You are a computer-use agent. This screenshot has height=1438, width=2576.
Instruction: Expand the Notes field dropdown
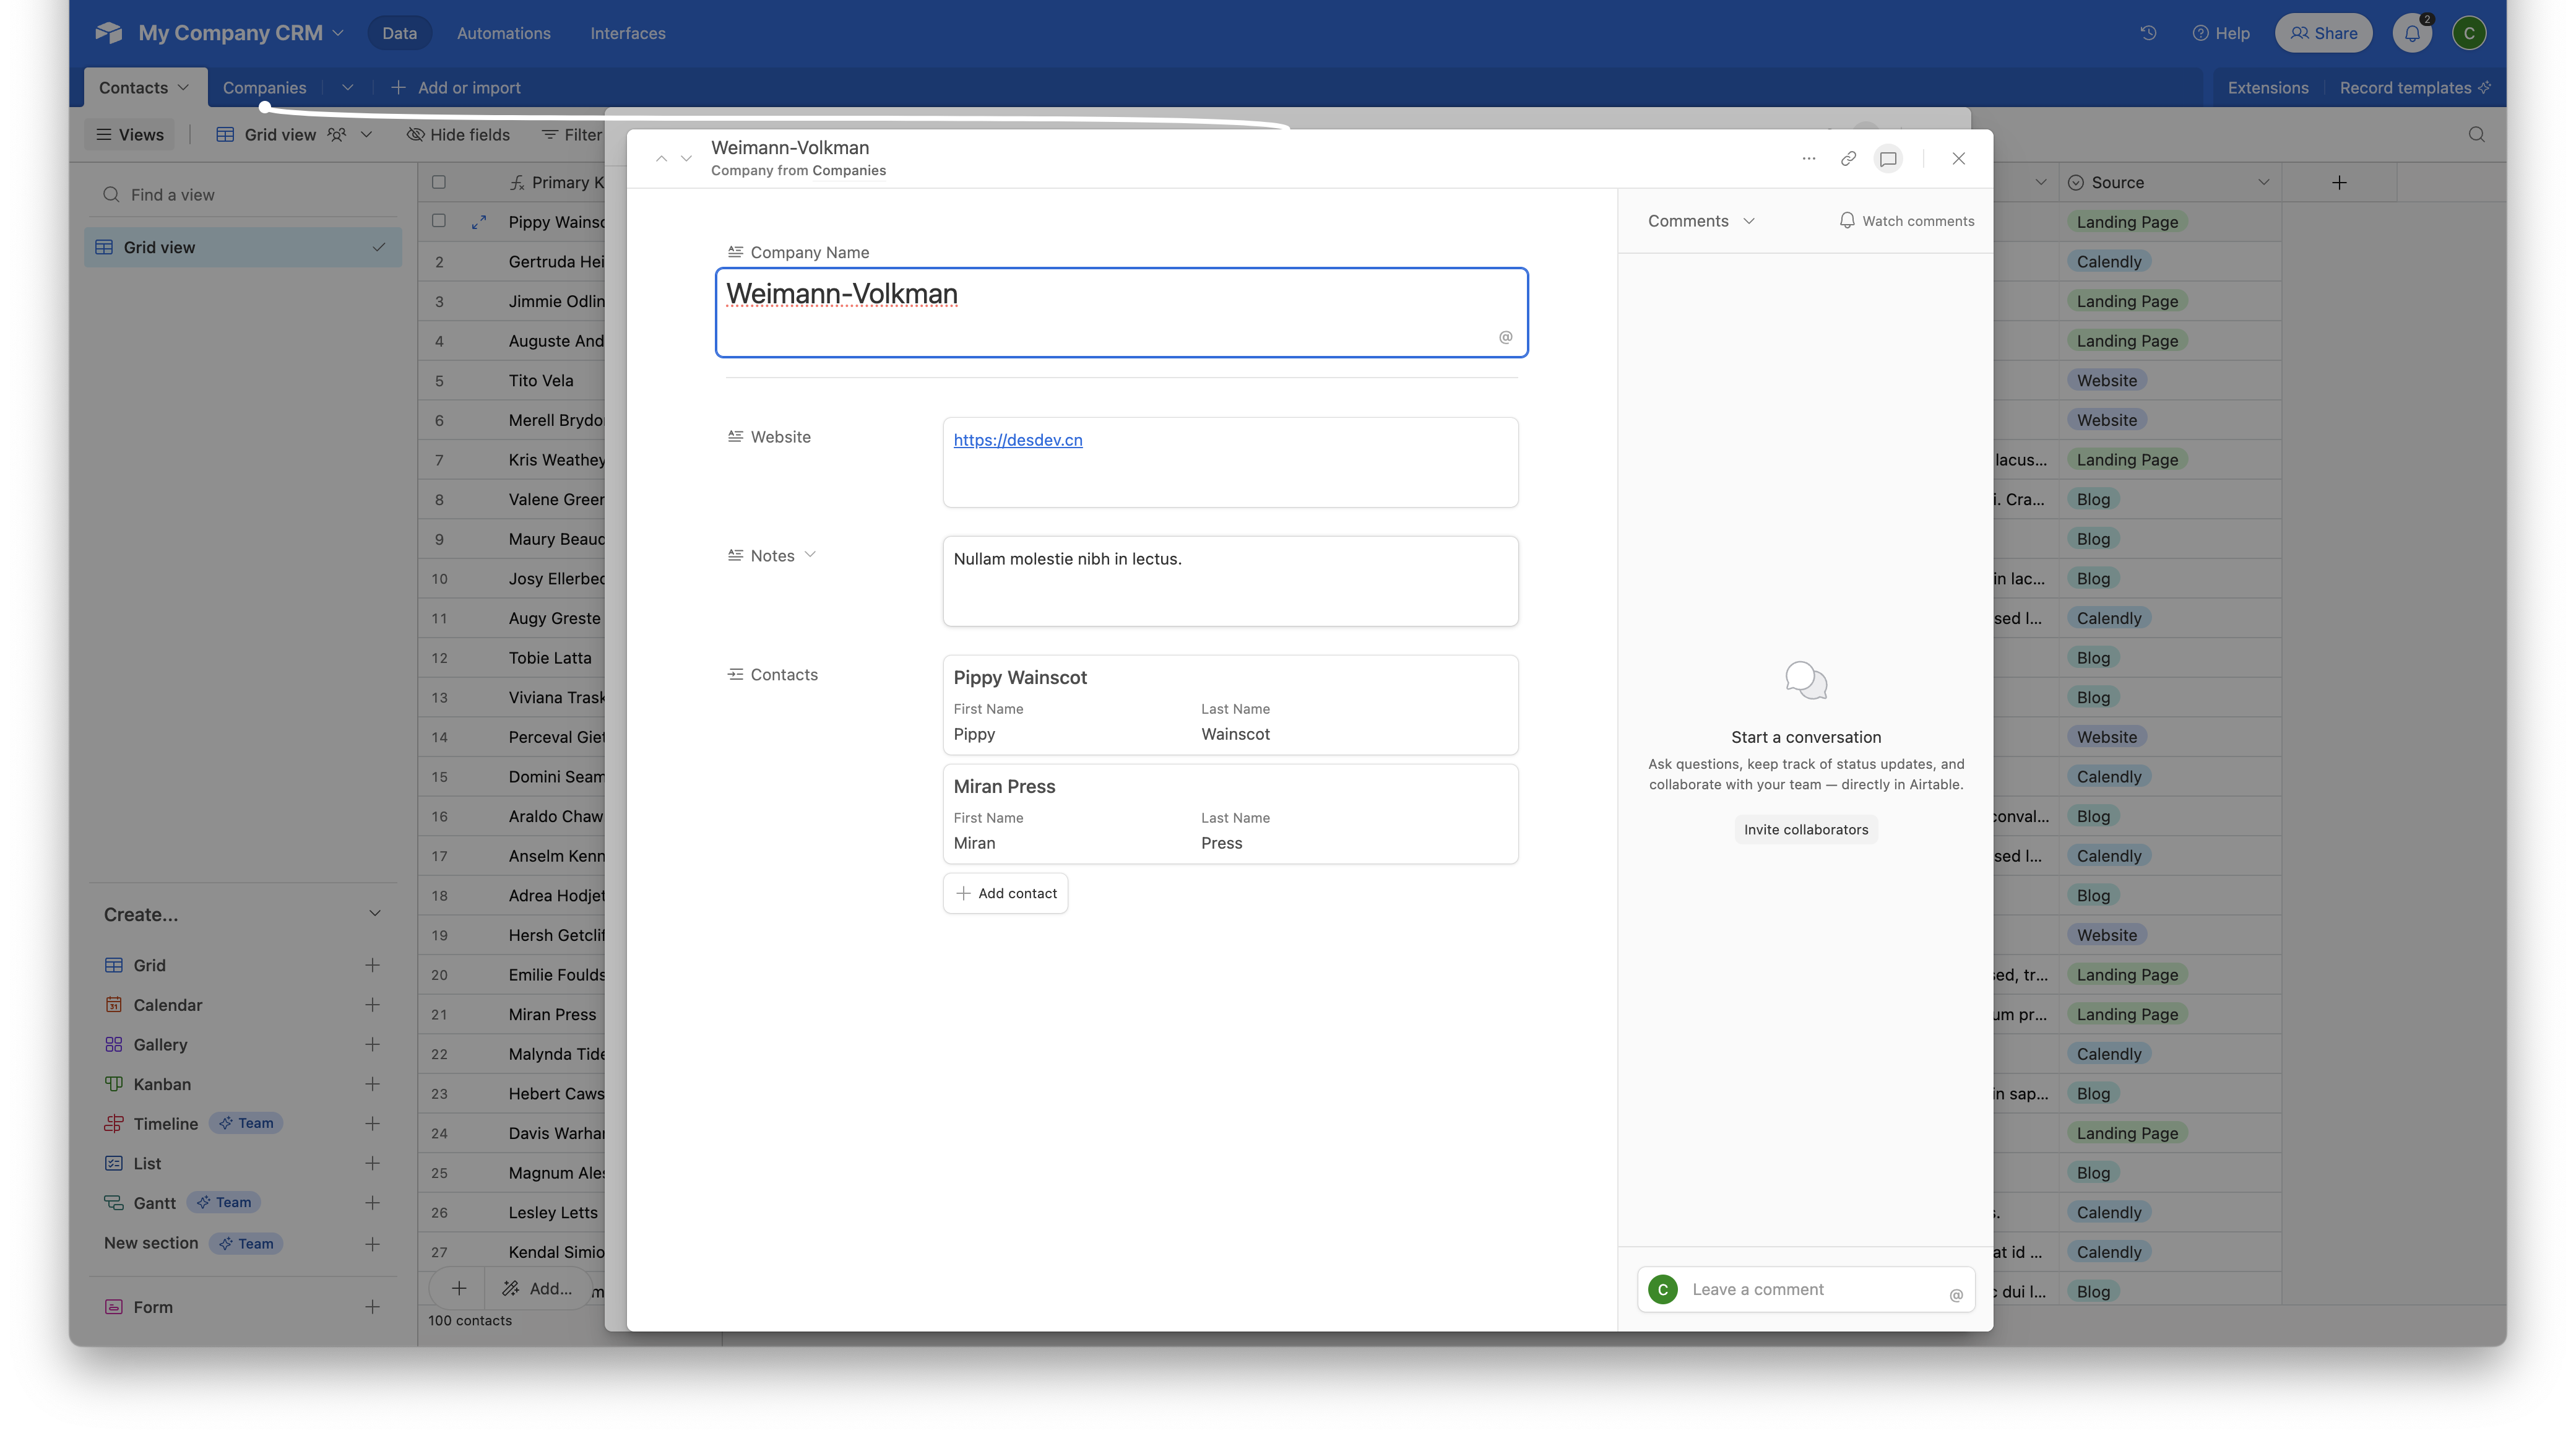point(811,554)
